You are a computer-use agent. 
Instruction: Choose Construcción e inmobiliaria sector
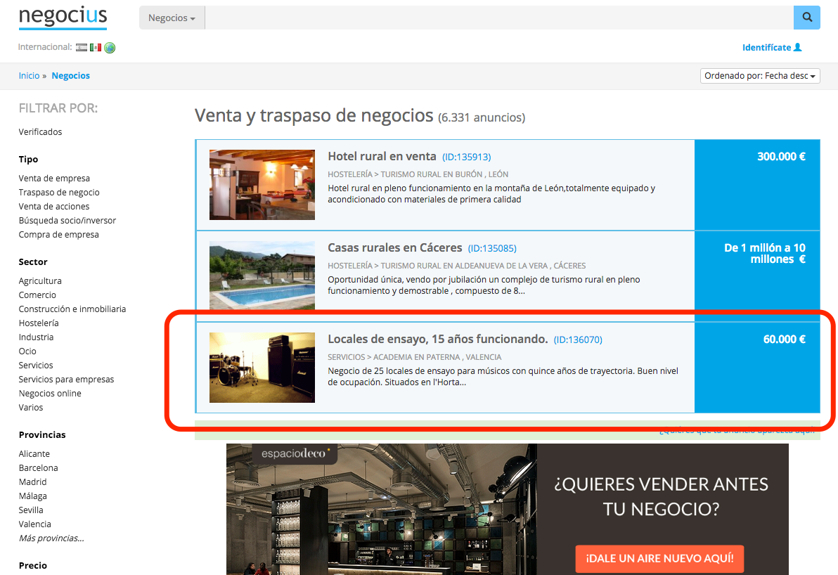[x=72, y=309]
